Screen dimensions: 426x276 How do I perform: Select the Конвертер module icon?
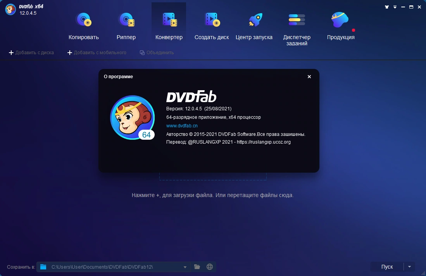pyautogui.click(x=169, y=20)
